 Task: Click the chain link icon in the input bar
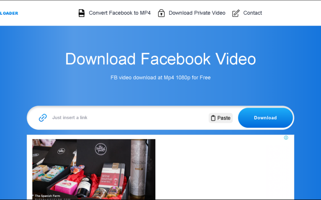pyautogui.click(x=43, y=118)
